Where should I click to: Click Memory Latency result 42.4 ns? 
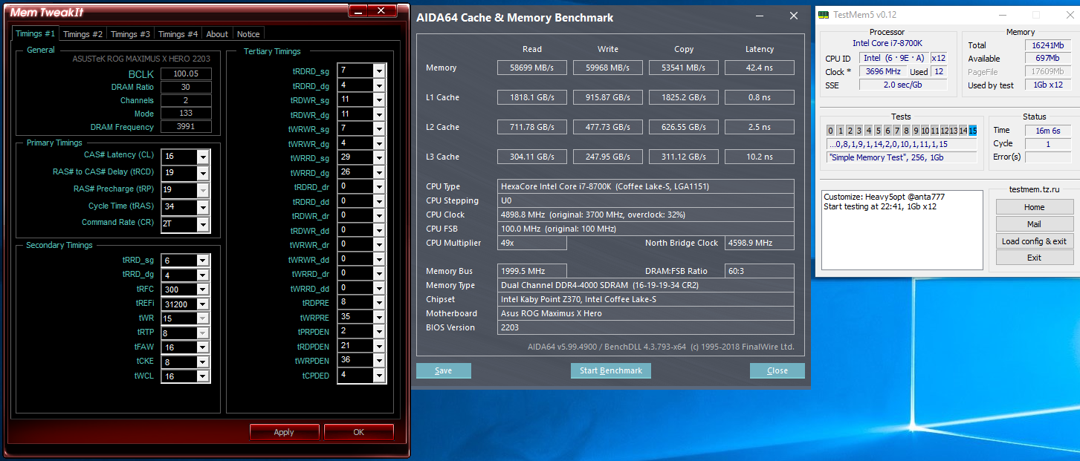(x=759, y=68)
